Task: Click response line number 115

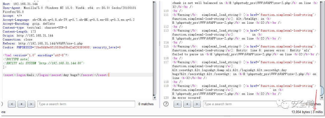Action: [166, 47]
